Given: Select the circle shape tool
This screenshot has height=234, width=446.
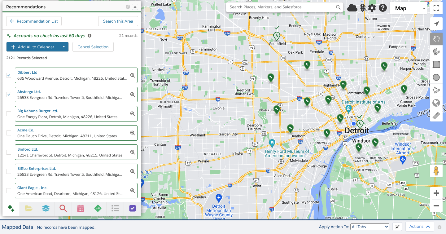Looking at the screenshot, I should tap(436, 77).
